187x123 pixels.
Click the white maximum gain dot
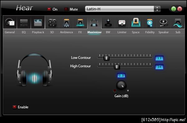coord(128,91)
